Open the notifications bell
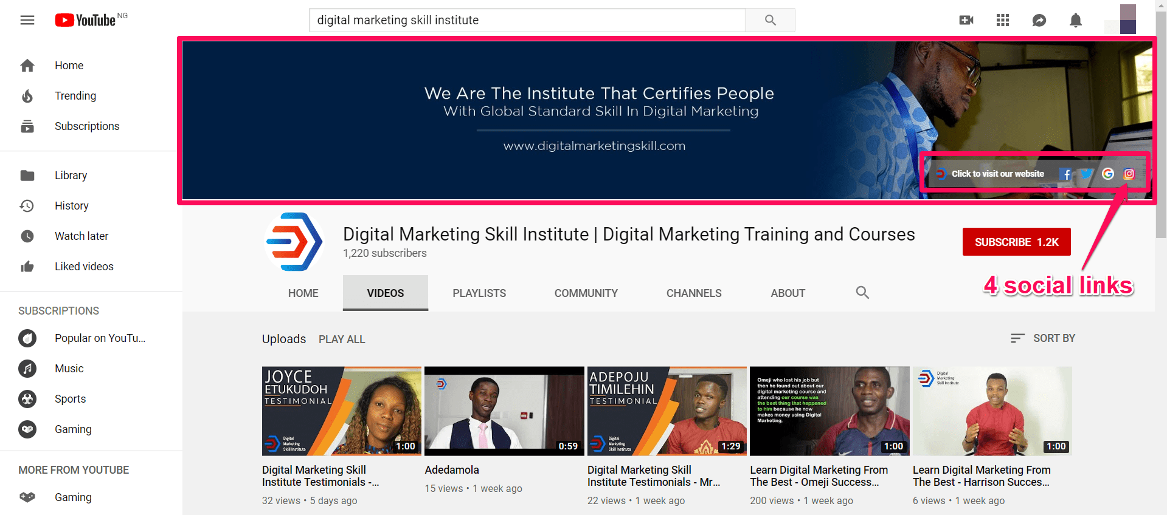The height and width of the screenshot is (515, 1167). pos(1076,20)
